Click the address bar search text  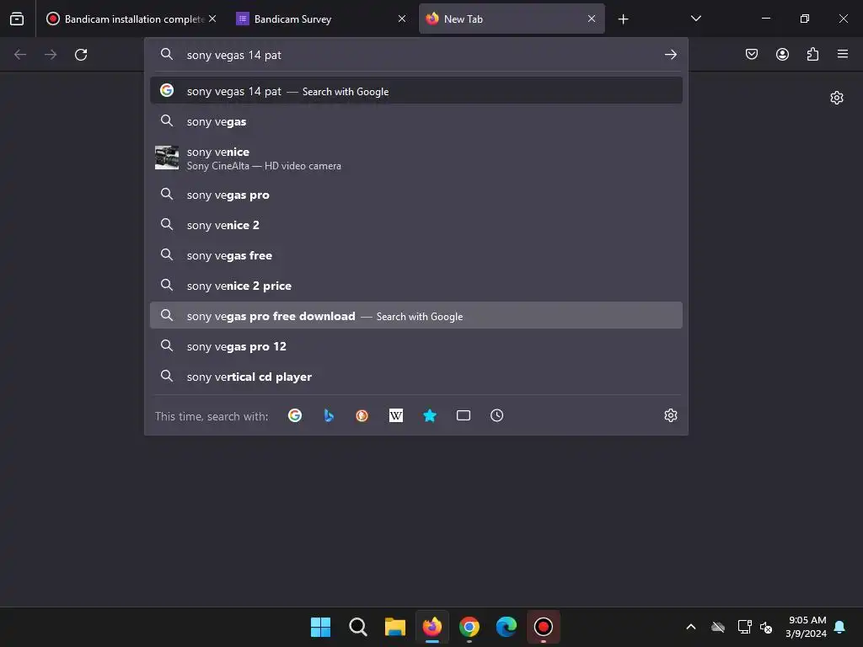(234, 55)
